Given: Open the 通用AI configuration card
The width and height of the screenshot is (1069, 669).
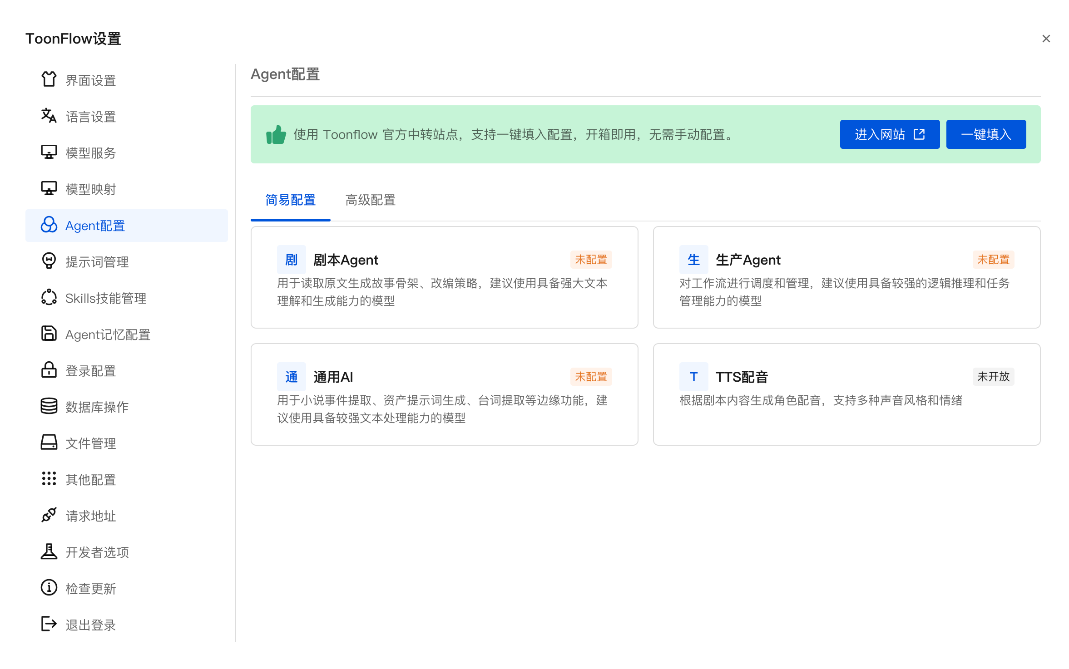Looking at the screenshot, I should 445,394.
